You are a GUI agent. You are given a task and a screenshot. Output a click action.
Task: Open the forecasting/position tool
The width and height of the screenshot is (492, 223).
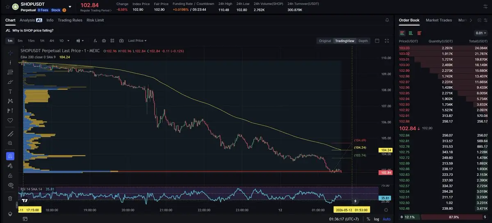point(10,110)
